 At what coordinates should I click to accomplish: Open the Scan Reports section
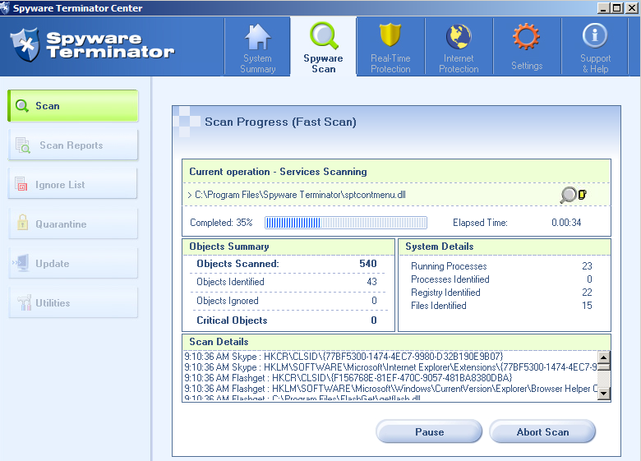(x=73, y=145)
